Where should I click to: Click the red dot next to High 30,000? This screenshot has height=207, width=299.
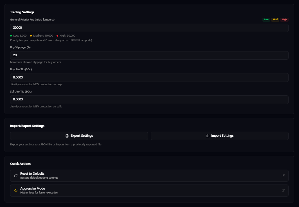(58, 36)
